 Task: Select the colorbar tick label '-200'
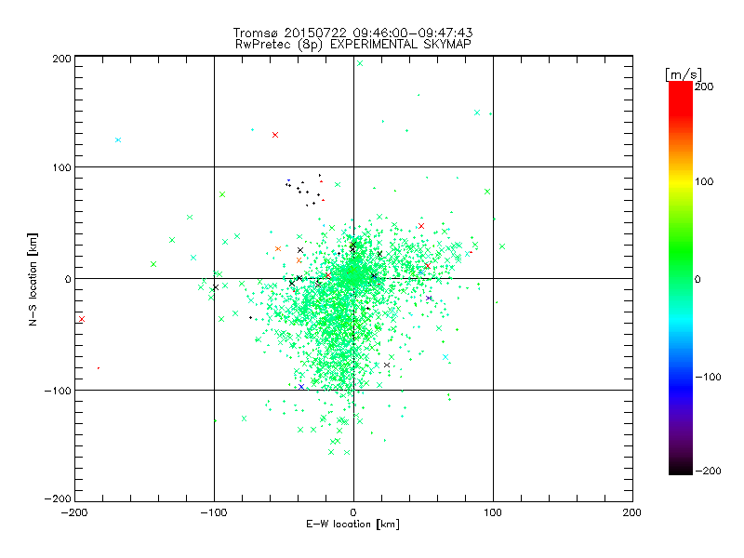pyautogui.click(x=708, y=471)
